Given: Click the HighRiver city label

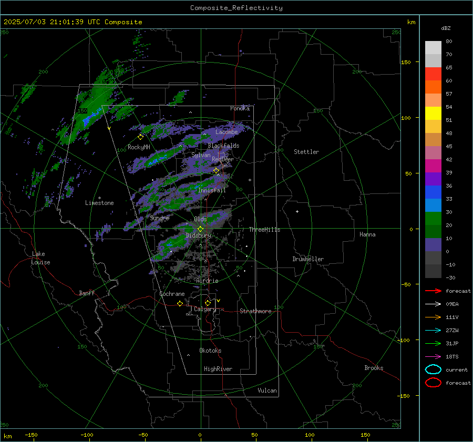Looking at the screenshot, I should [x=218, y=369].
